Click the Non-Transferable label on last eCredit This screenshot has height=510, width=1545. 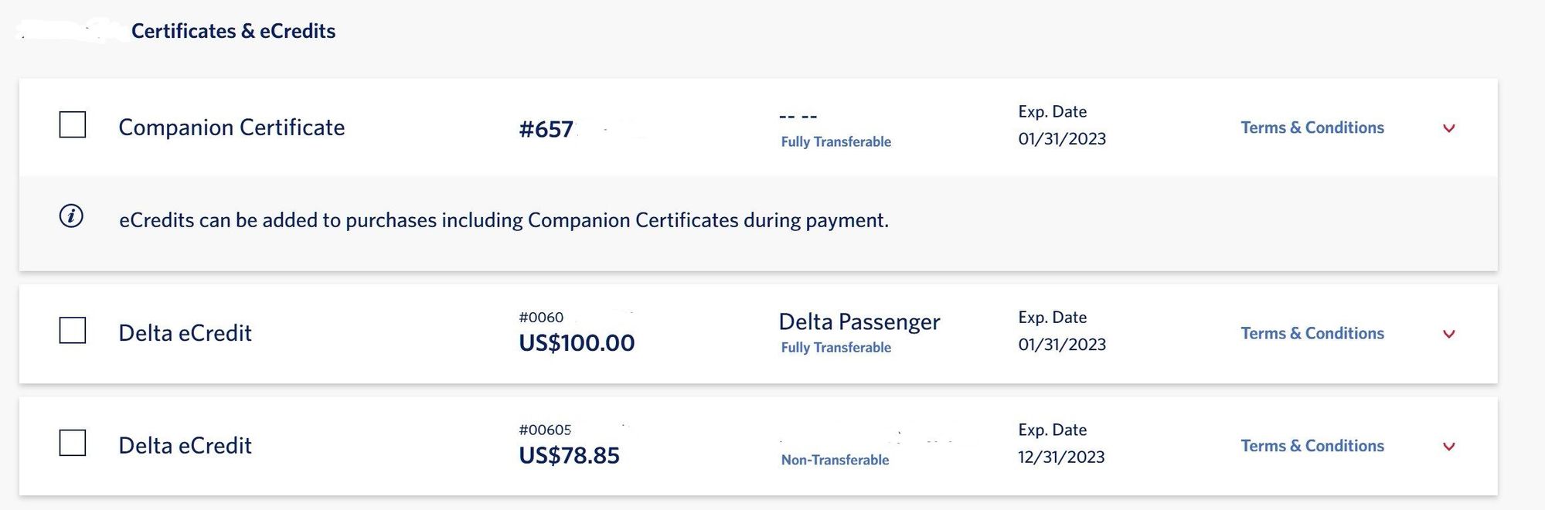(x=835, y=460)
